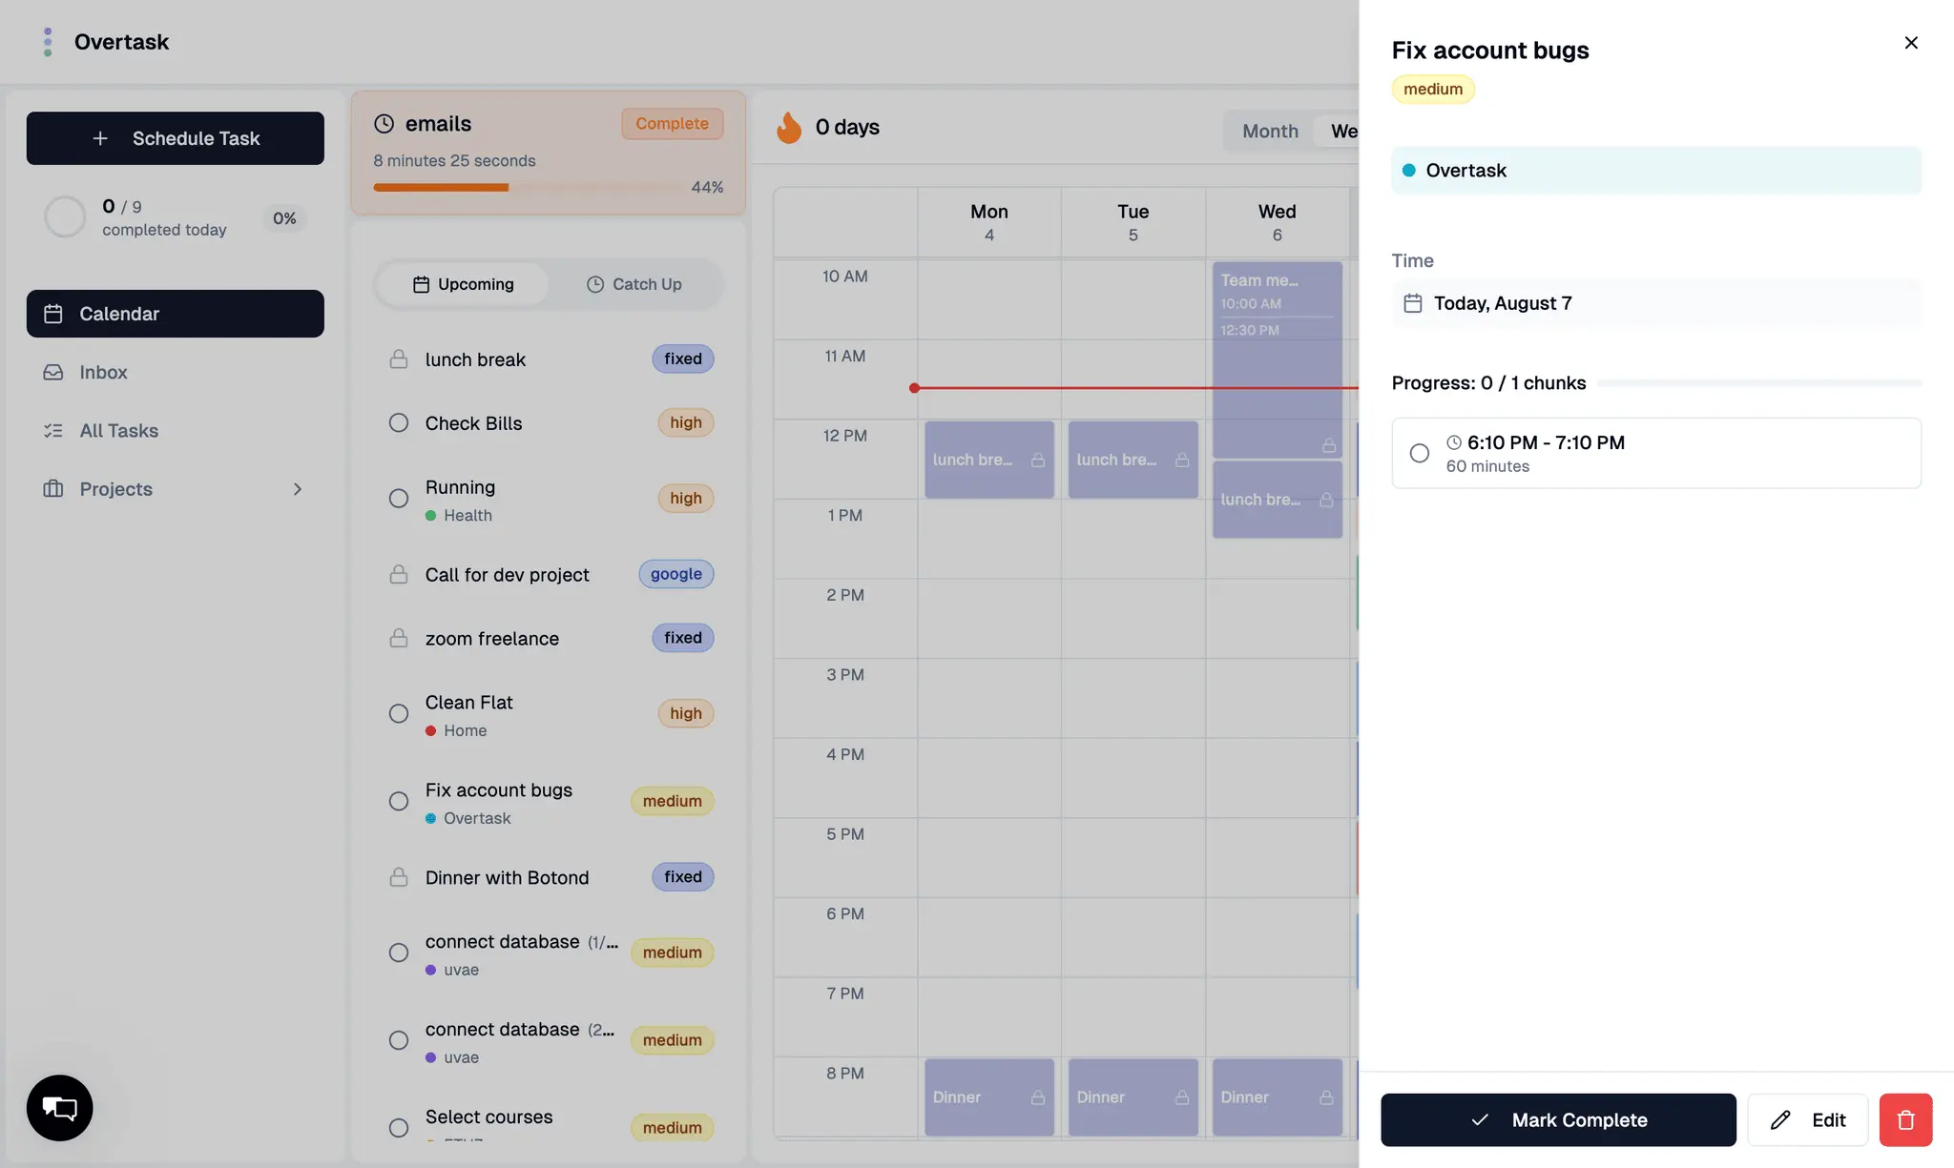This screenshot has width=1954, height=1168.
Task: Click the google badge on Call for dev project
Action: point(676,574)
